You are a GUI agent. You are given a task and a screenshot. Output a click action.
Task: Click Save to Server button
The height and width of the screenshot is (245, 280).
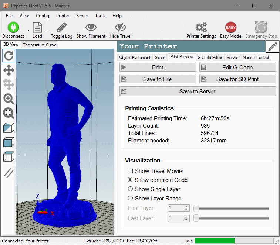tap(198, 91)
